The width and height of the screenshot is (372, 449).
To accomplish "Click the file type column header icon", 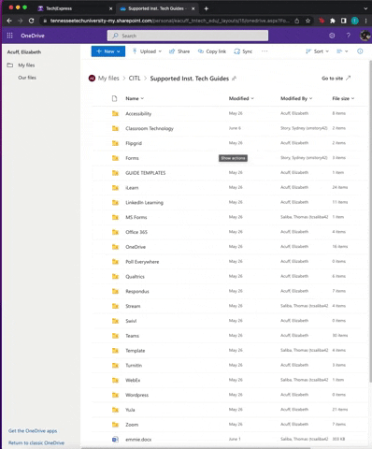I will pos(114,98).
